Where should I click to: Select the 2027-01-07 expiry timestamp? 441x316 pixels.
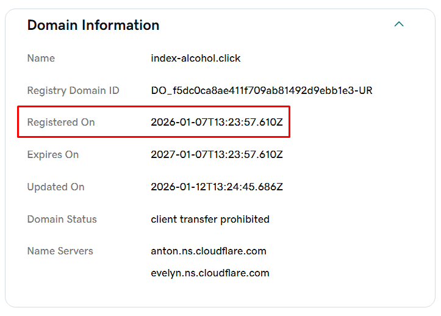[217, 155]
